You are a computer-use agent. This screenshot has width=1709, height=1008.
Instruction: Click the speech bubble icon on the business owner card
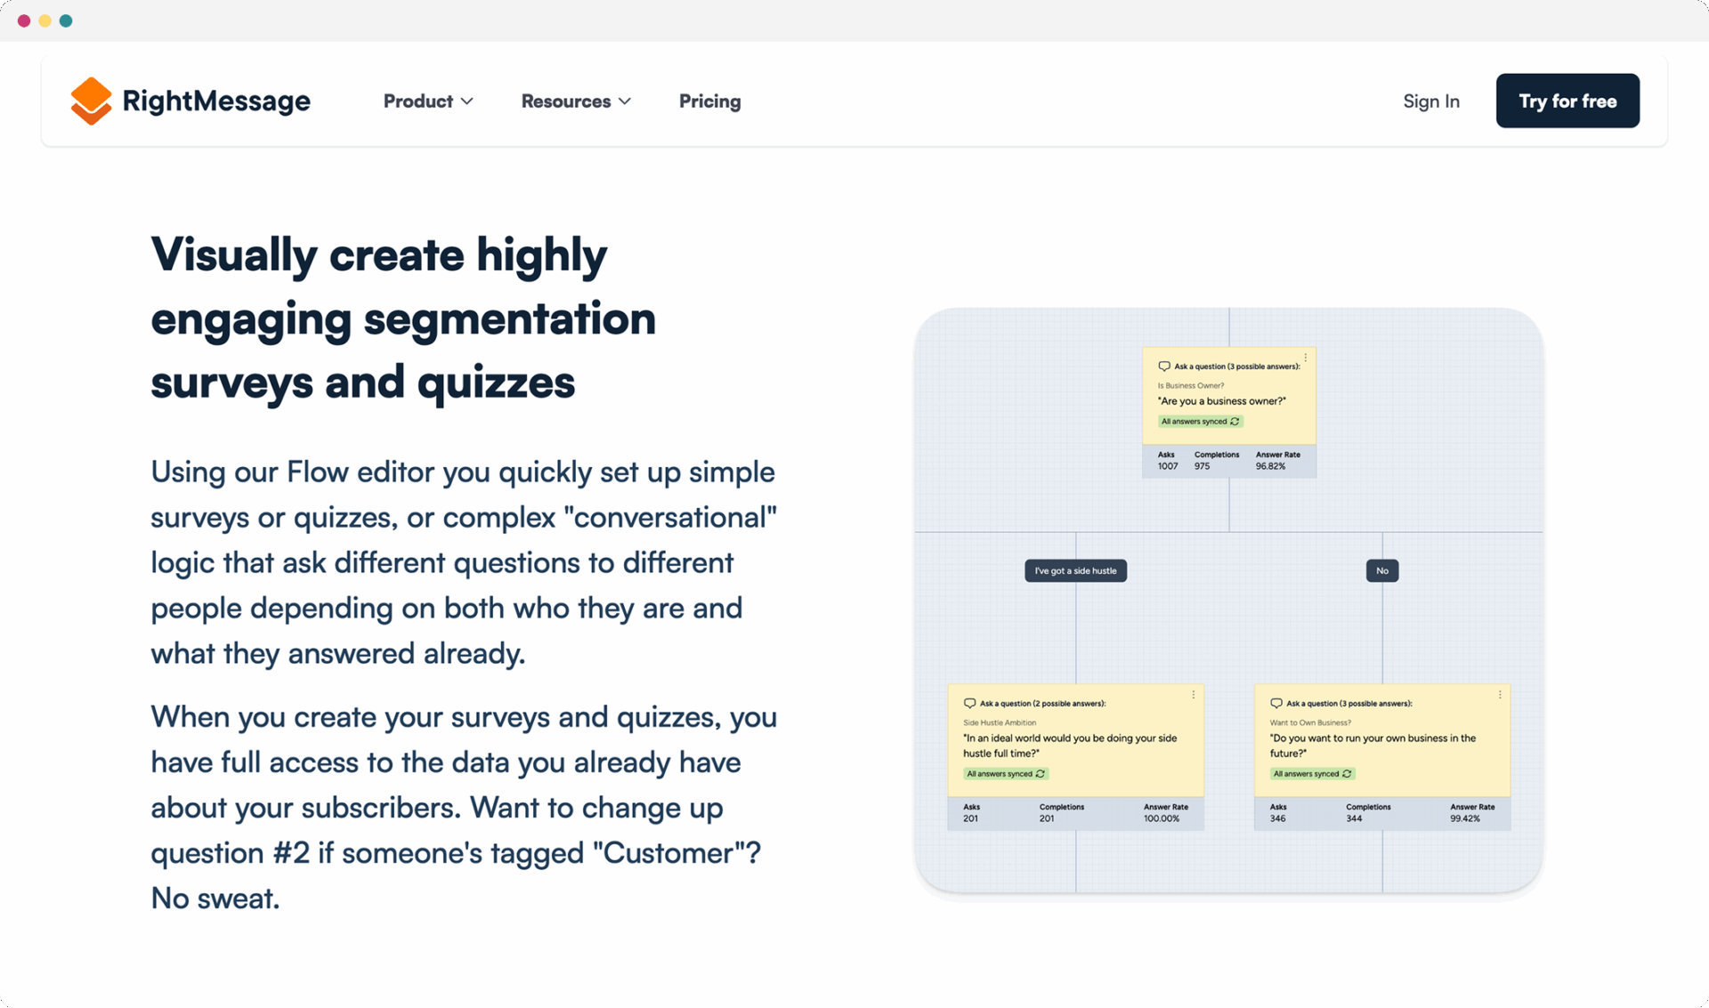click(1163, 365)
